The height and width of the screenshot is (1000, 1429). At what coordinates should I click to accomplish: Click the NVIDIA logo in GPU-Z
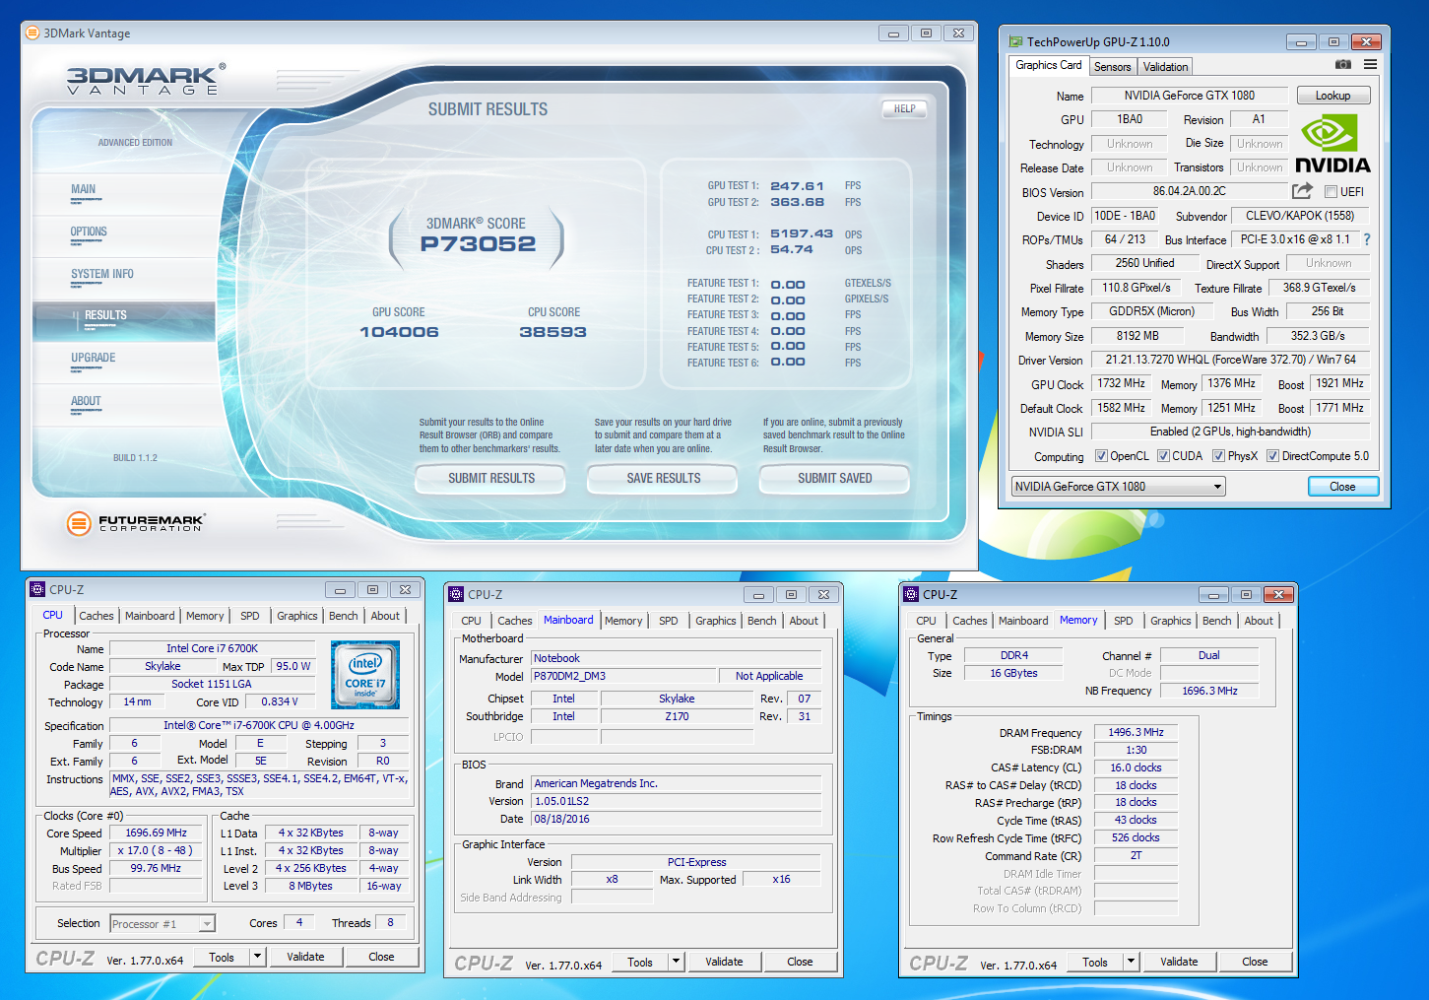[x=1332, y=144]
